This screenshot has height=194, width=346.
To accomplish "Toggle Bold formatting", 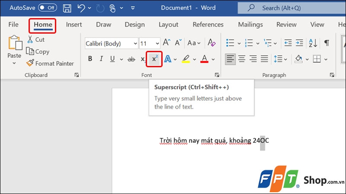I will point(90,59).
